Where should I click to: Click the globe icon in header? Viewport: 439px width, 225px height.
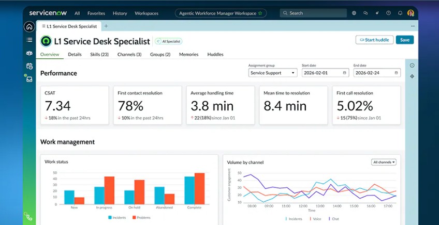(x=354, y=13)
